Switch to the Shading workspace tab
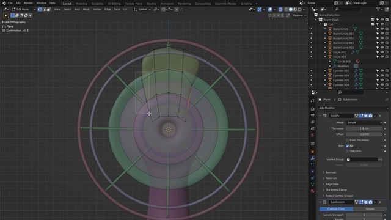Viewport: 391px width, 220px height. tap(151, 4)
